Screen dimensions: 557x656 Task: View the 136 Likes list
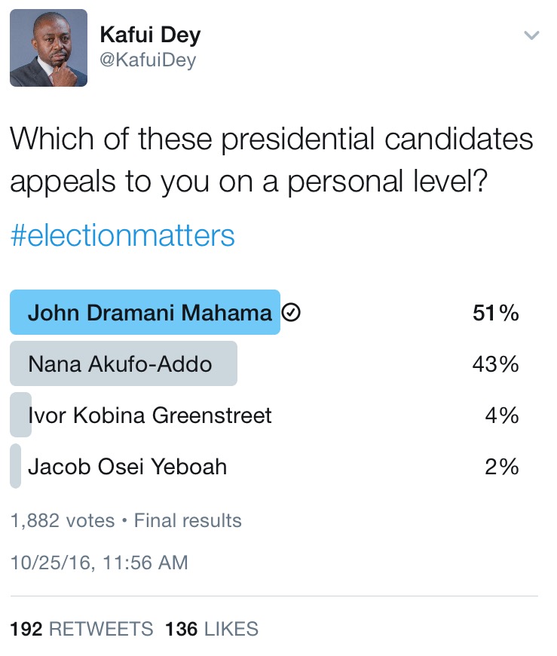click(211, 629)
